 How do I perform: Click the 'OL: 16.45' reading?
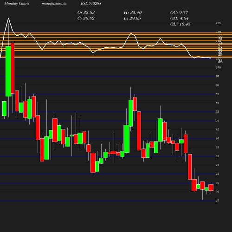(x=180, y=24)
